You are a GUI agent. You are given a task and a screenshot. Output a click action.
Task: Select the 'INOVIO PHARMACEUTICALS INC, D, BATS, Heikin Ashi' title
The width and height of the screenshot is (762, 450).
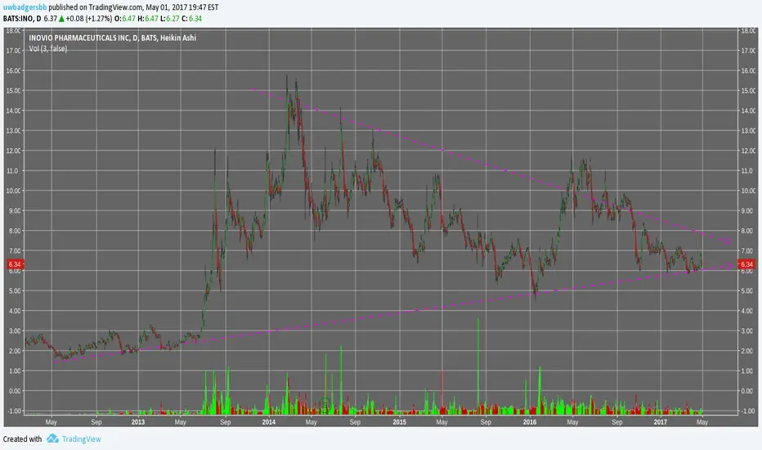coord(112,38)
